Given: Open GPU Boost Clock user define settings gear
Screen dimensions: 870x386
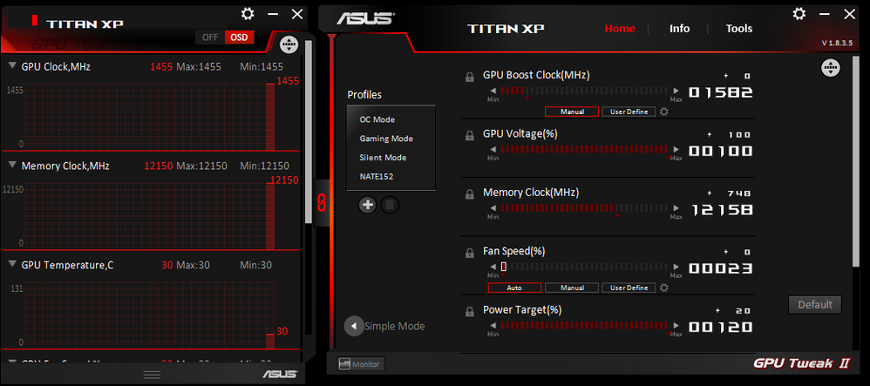Looking at the screenshot, I should point(663,112).
